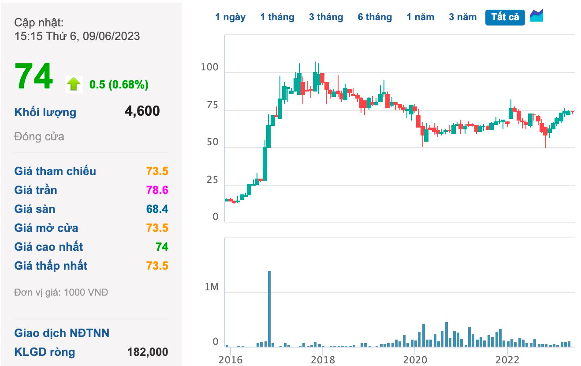Click the 'Khối lượng' label
Viewport: 581px width, 366px height.
[45, 112]
